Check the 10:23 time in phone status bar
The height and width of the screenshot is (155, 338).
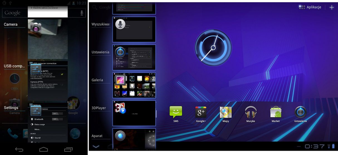(81, 3)
